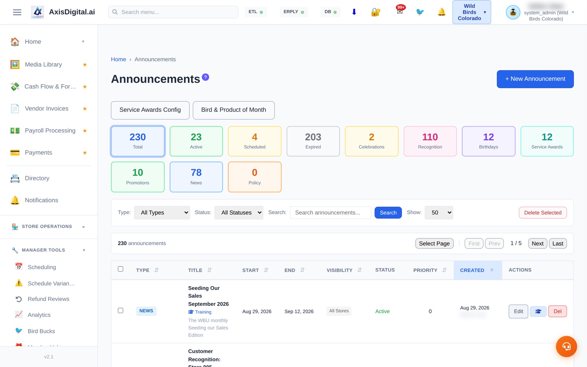Open Service Awards Config
This screenshot has width=587, height=367.
point(150,110)
